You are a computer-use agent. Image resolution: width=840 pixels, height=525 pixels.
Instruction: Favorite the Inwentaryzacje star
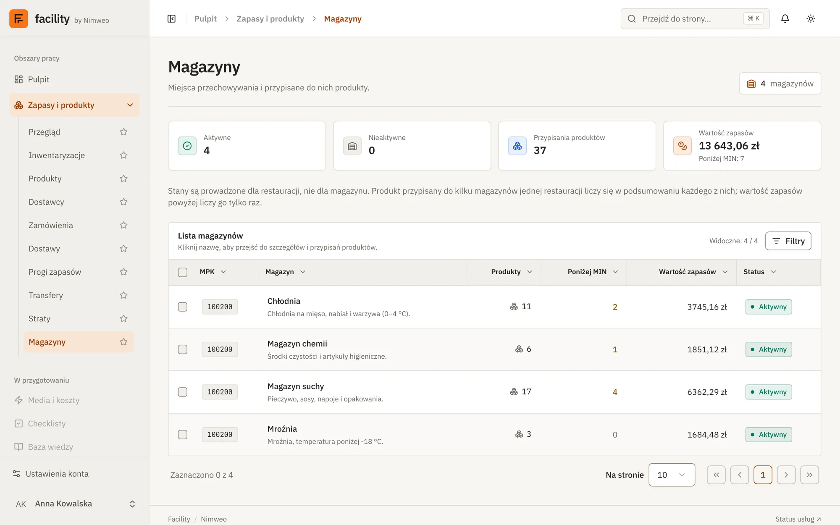tap(123, 155)
